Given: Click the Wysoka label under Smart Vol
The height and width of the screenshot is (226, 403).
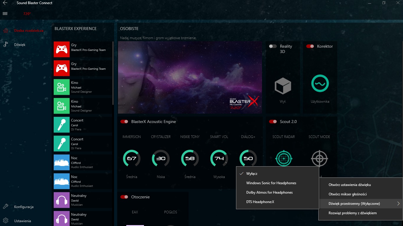Looking at the screenshot, I should 219,177.
